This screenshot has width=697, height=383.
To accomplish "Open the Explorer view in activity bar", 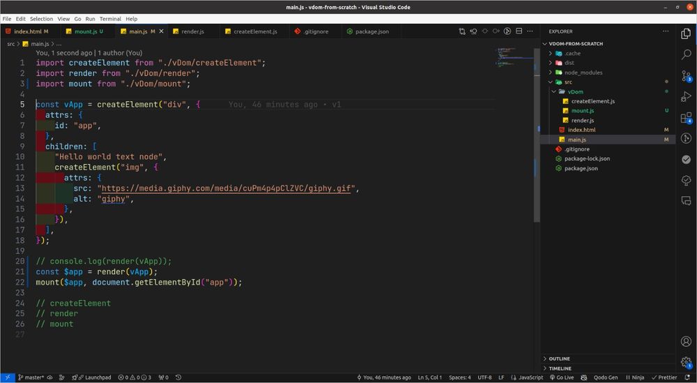I will (686, 33).
